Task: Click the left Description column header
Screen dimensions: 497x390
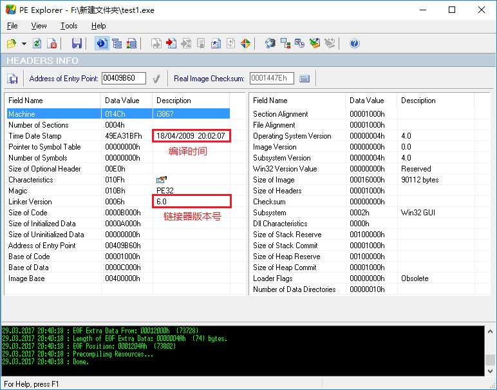Action: (191, 101)
